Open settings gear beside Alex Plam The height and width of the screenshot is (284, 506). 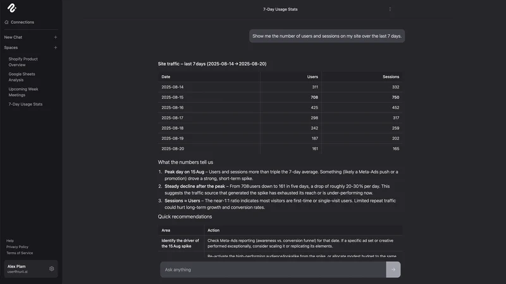pyautogui.click(x=52, y=269)
